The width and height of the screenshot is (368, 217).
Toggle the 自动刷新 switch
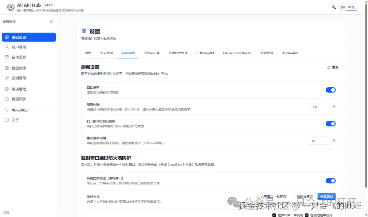pyautogui.click(x=331, y=90)
